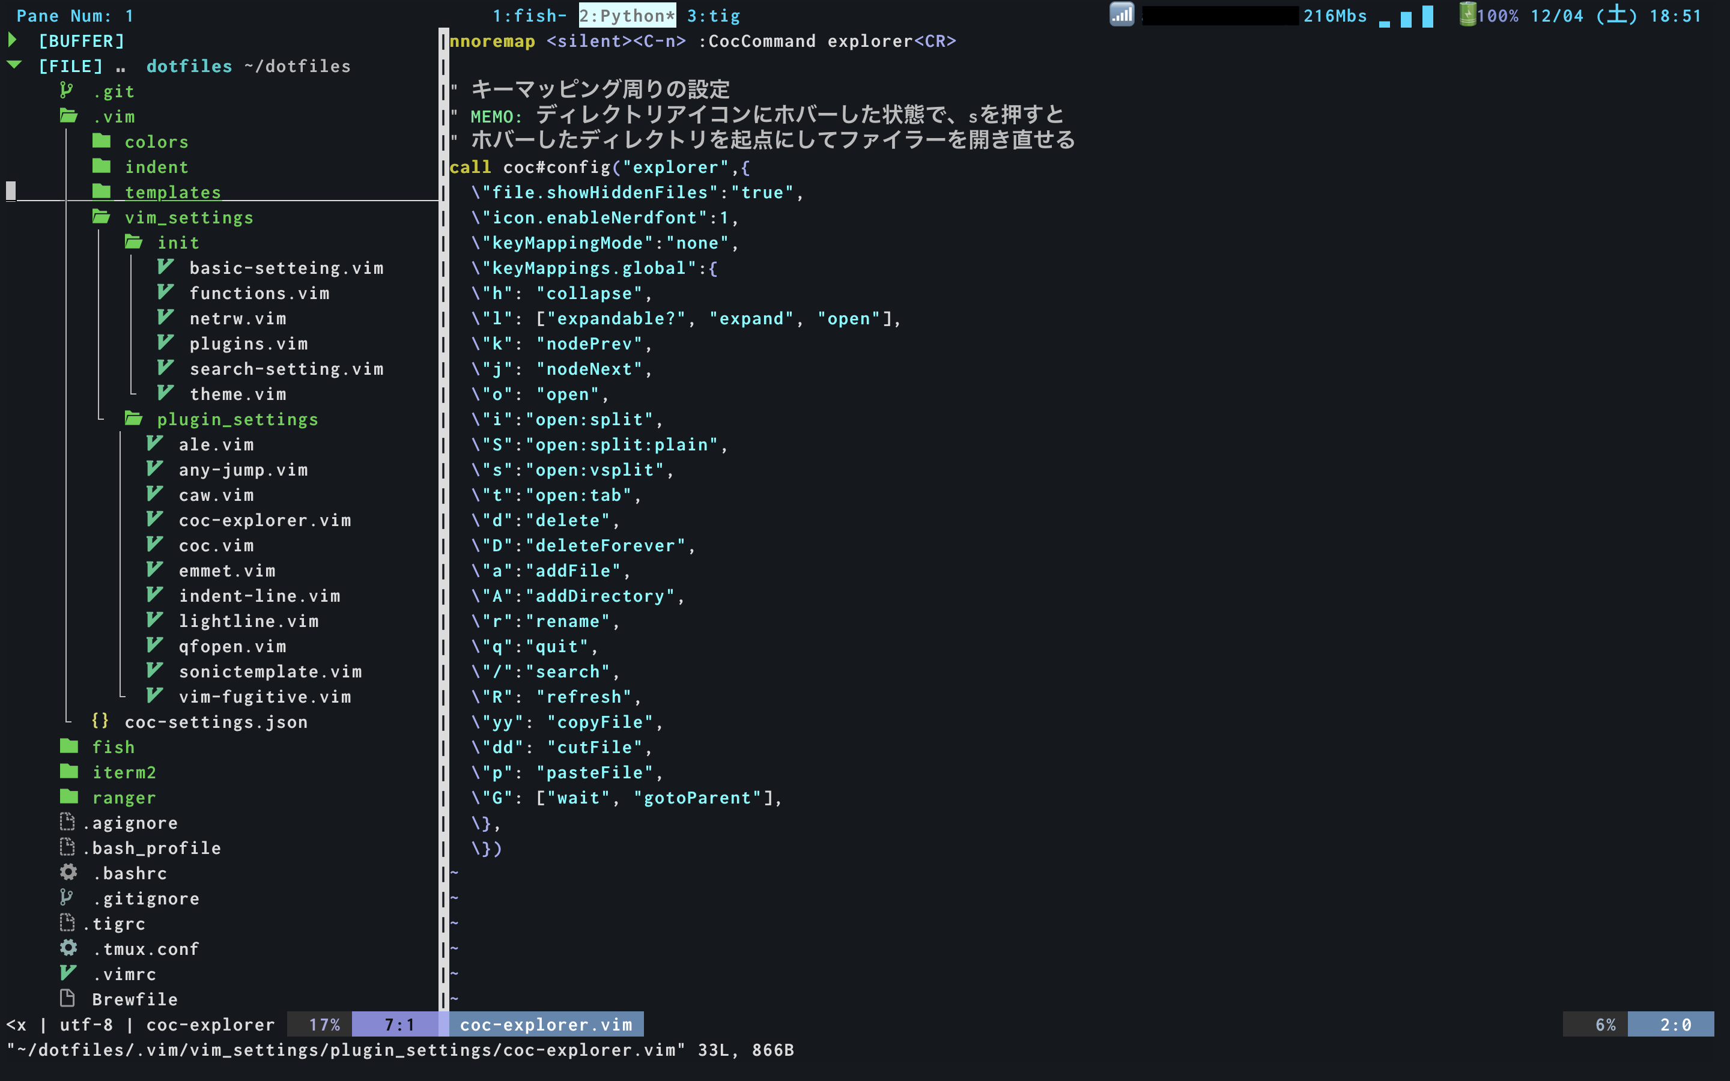The height and width of the screenshot is (1081, 1730).
Task: Switch to the 1:fish tmux window
Action: [527, 15]
